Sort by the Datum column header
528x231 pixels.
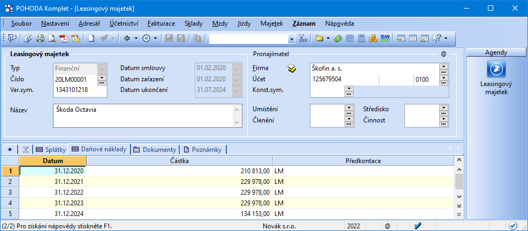pyautogui.click(x=53, y=160)
